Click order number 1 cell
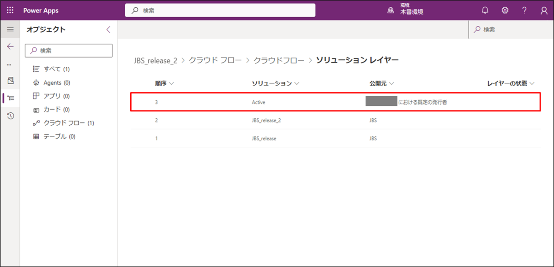554x267 pixels. click(157, 138)
